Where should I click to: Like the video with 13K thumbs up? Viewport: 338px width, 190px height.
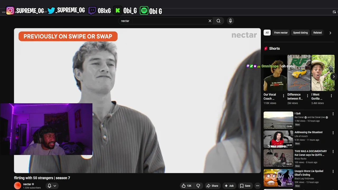pos(186,186)
